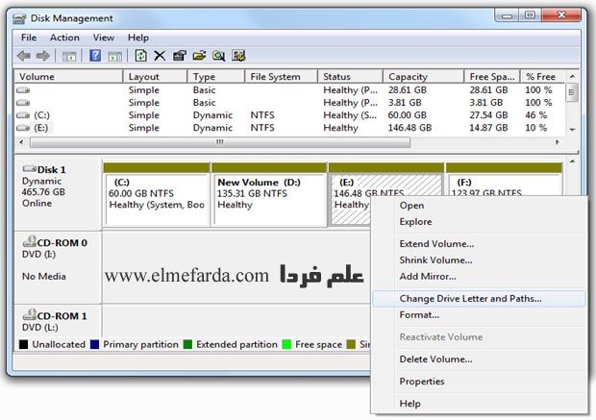Select New Volume (D:) partition block
Screen dimensions: 596x420
[268, 198]
